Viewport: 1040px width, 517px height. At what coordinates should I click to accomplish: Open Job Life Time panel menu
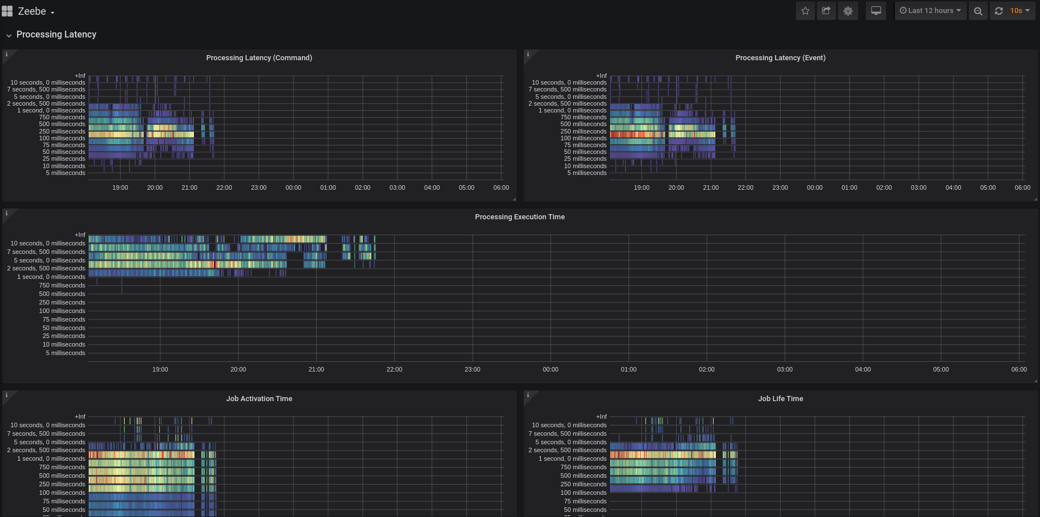780,399
